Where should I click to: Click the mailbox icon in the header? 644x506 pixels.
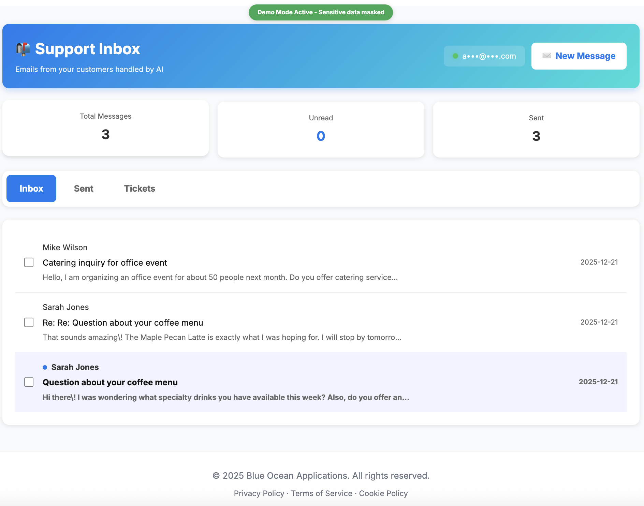pyautogui.click(x=23, y=48)
